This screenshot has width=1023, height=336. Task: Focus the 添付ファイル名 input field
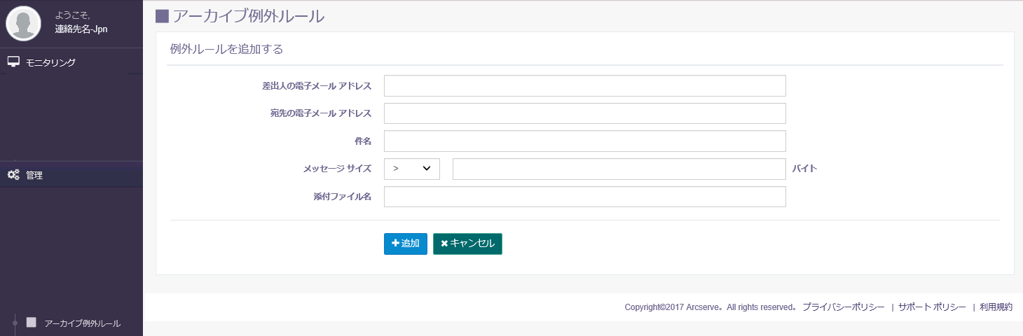[585, 197]
